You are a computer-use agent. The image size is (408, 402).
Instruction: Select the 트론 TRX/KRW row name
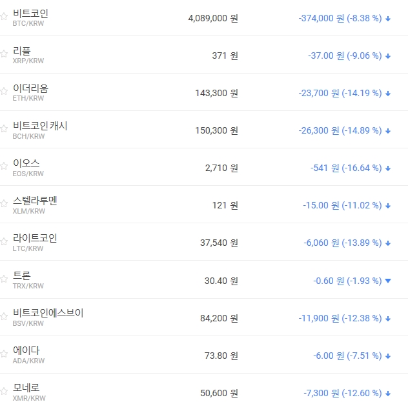click(x=22, y=276)
